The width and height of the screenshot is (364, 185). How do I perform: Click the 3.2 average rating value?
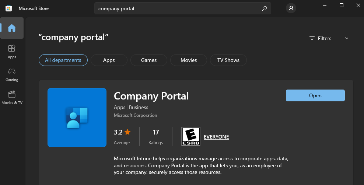[x=118, y=132]
